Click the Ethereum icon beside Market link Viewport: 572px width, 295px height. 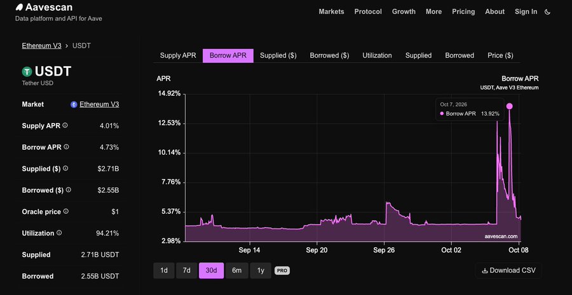click(74, 105)
